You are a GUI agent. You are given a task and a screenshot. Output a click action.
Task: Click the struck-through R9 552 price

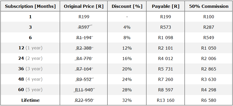point(84,79)
